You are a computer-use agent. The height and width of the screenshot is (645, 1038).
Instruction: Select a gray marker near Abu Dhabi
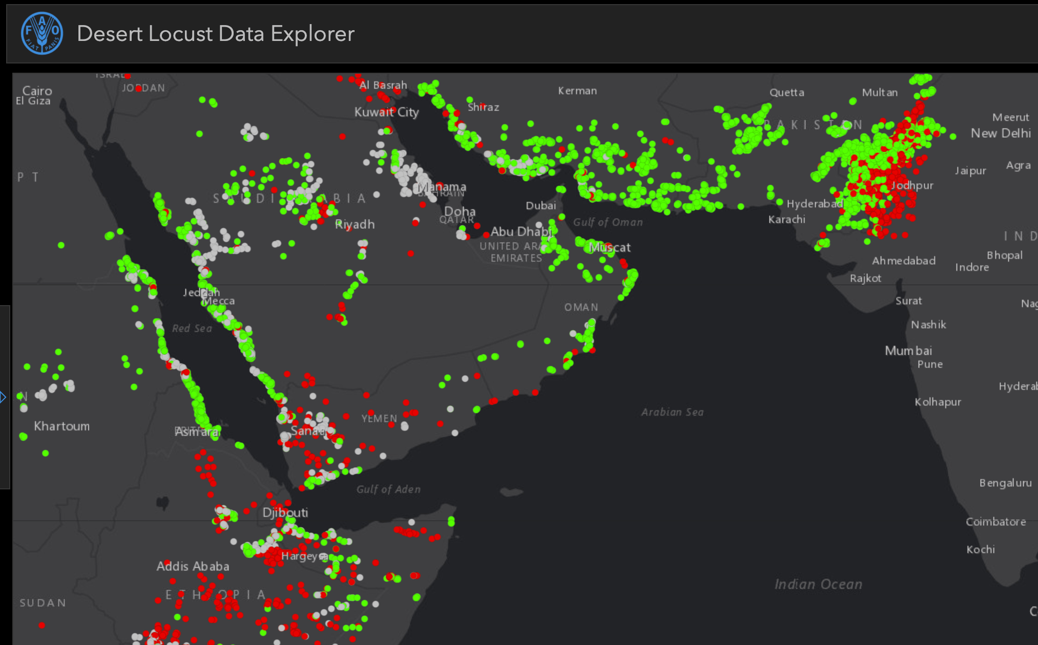pyautogui.click(x=538, y=225)
